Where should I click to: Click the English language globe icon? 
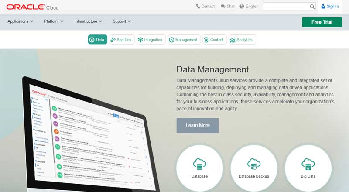[242, 6]
